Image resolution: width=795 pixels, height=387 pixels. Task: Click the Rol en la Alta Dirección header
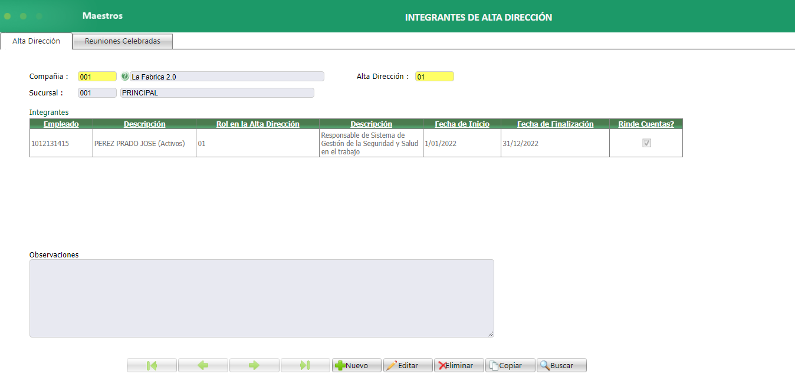tap(257, 124)
